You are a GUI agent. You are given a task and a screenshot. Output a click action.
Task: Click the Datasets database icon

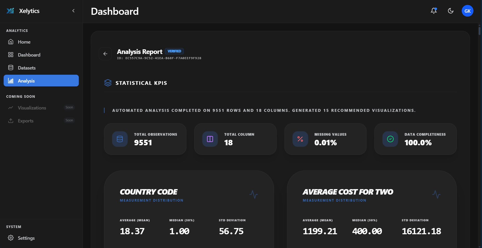pos(11,67)
